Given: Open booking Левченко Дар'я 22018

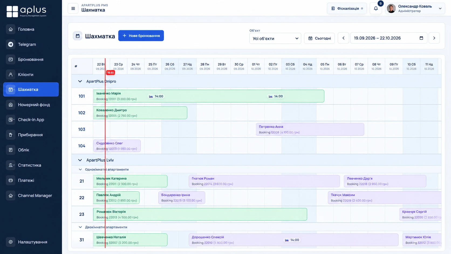Looking at the screenshot, I should (x=385, y=181).
